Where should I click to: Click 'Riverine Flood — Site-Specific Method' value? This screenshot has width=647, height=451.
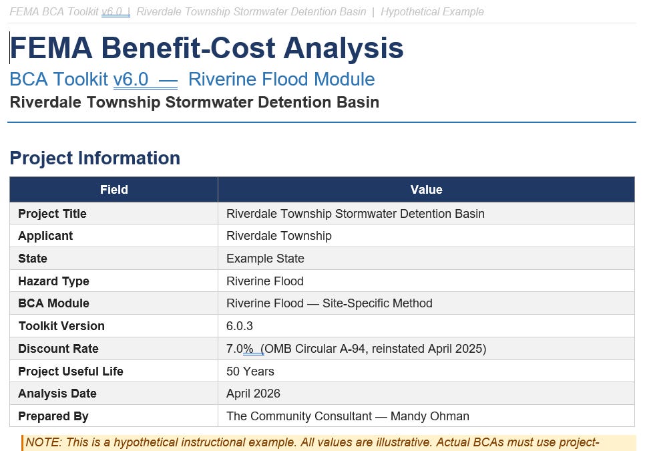click(x=329, y=303)
